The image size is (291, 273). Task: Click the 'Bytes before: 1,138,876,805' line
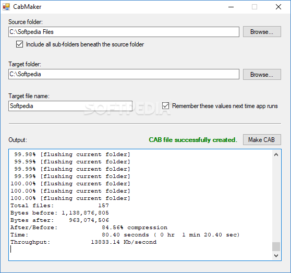point(59,213)
